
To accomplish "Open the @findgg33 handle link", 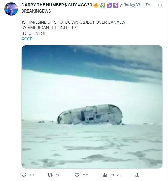I will [130, 5].
